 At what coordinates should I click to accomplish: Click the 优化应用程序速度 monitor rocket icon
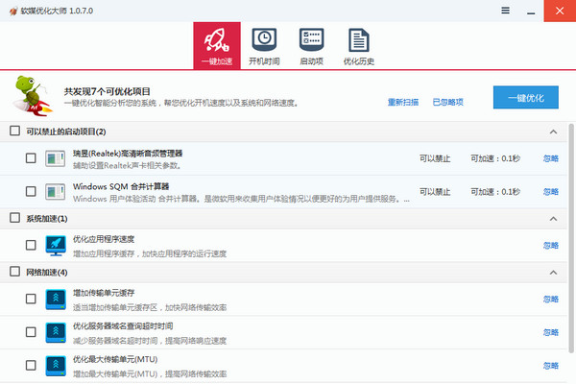point(56,246)
